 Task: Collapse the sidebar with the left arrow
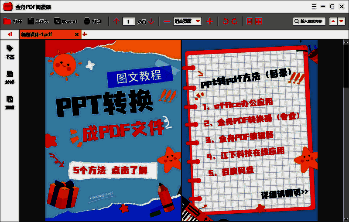click(x=10, y=34)
